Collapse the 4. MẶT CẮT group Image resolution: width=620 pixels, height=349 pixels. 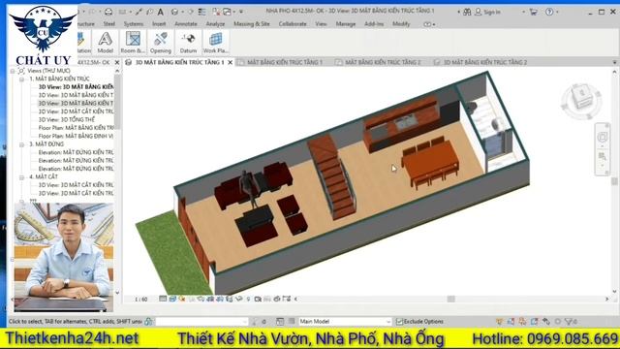[x=21, y=176]
